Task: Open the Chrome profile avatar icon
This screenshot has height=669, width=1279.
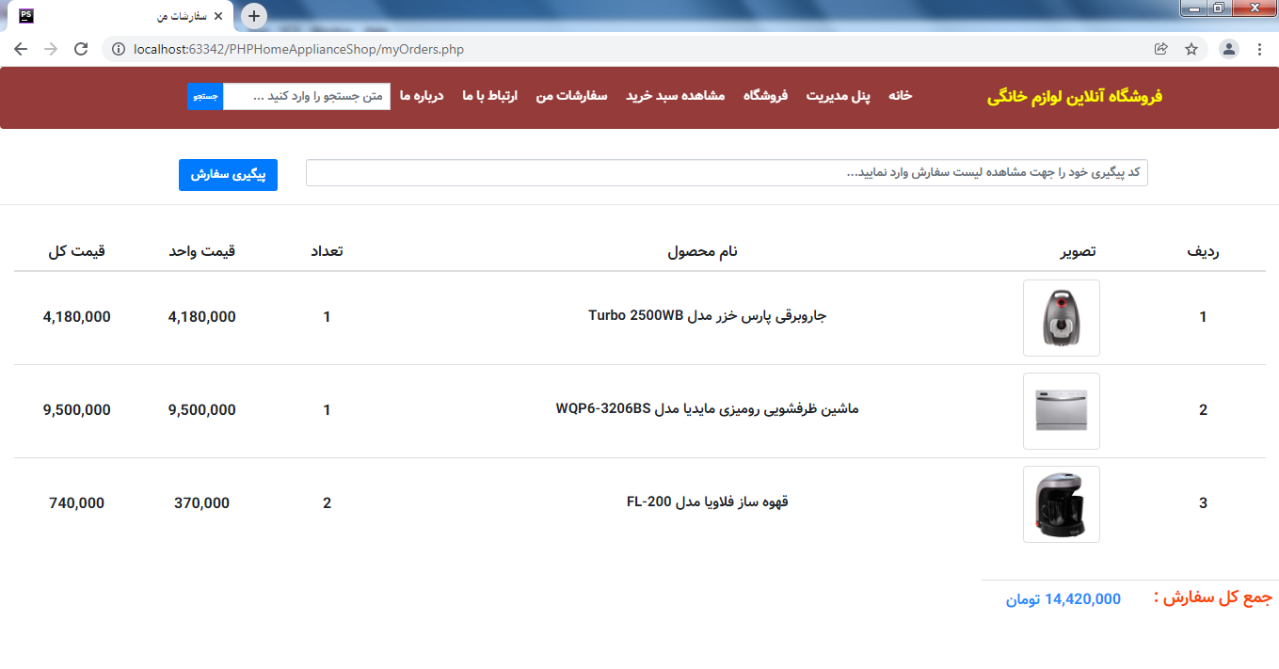Action: pos(1228,49)
